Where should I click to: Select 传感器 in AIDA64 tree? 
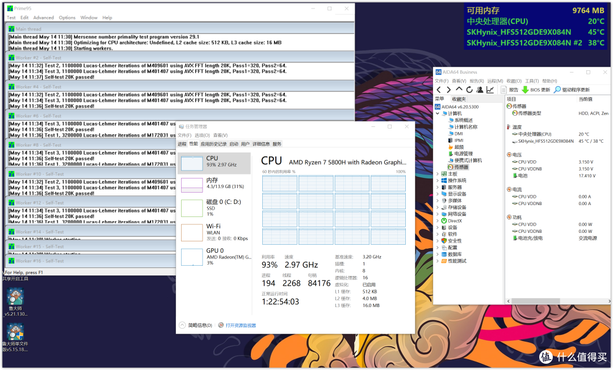point(458,167)
